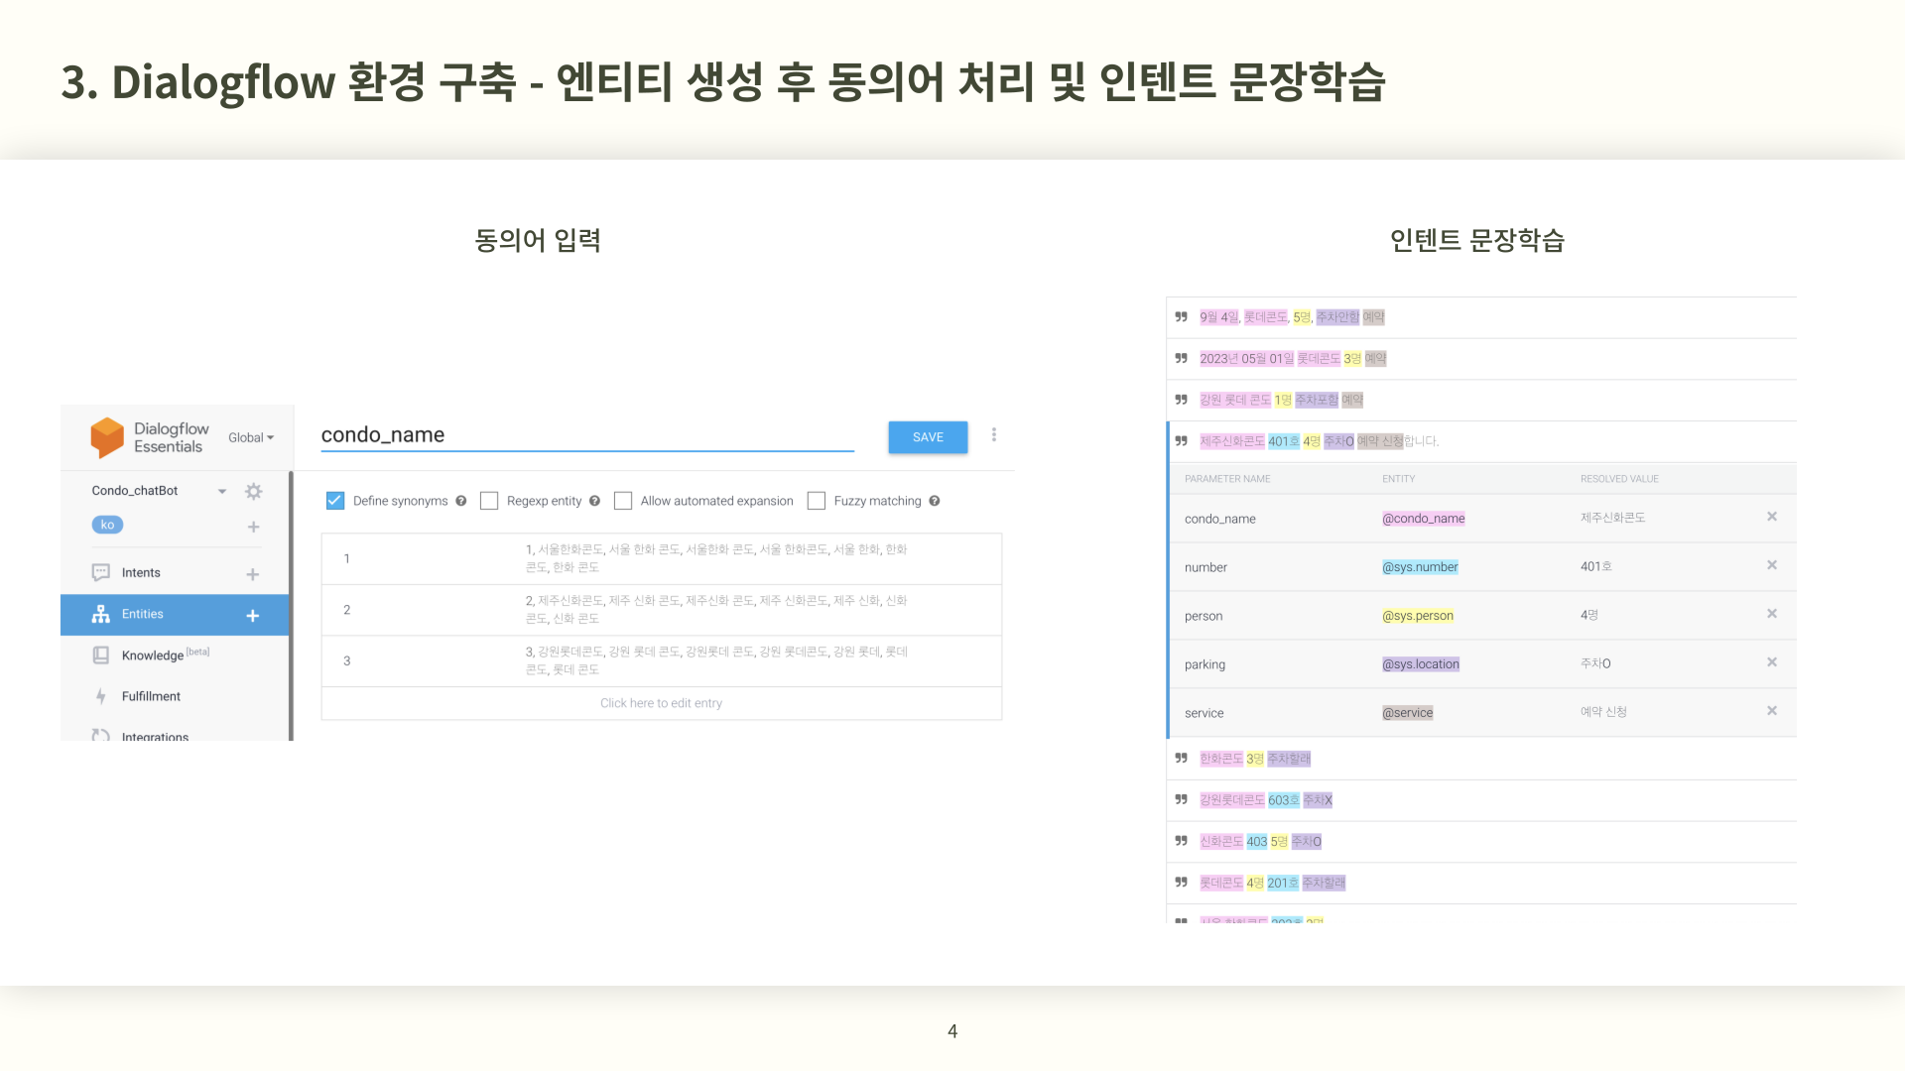Enable Allow automated expansion checkbox
The image size is (1905, 1071).
pyautogui.click(x=623, y=501)
